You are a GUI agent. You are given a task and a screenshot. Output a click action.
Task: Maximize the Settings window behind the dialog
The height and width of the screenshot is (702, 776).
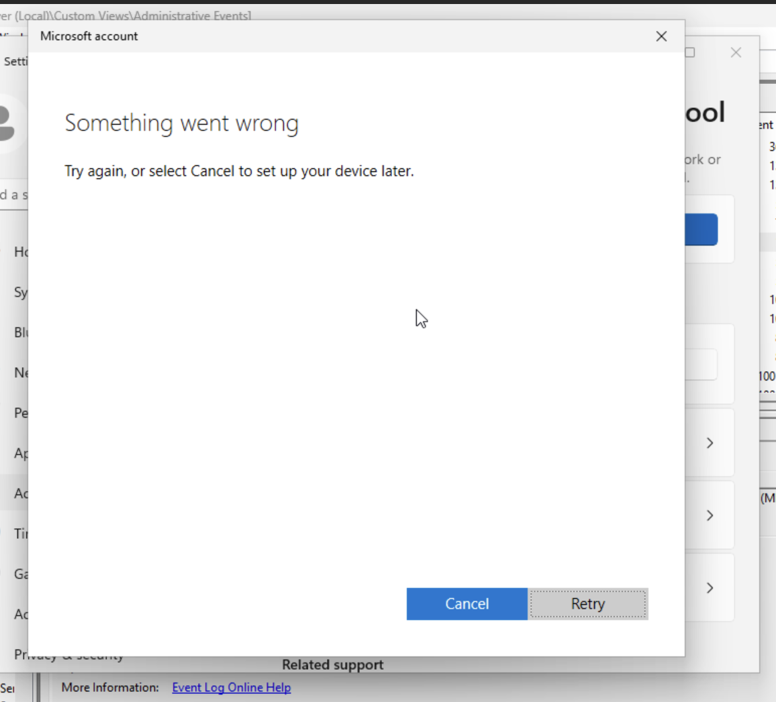click(x=690, y=52)
